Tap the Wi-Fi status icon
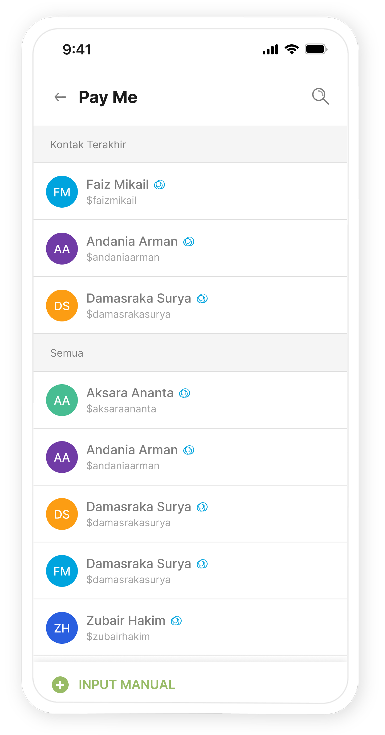 (x=292, y=49)
